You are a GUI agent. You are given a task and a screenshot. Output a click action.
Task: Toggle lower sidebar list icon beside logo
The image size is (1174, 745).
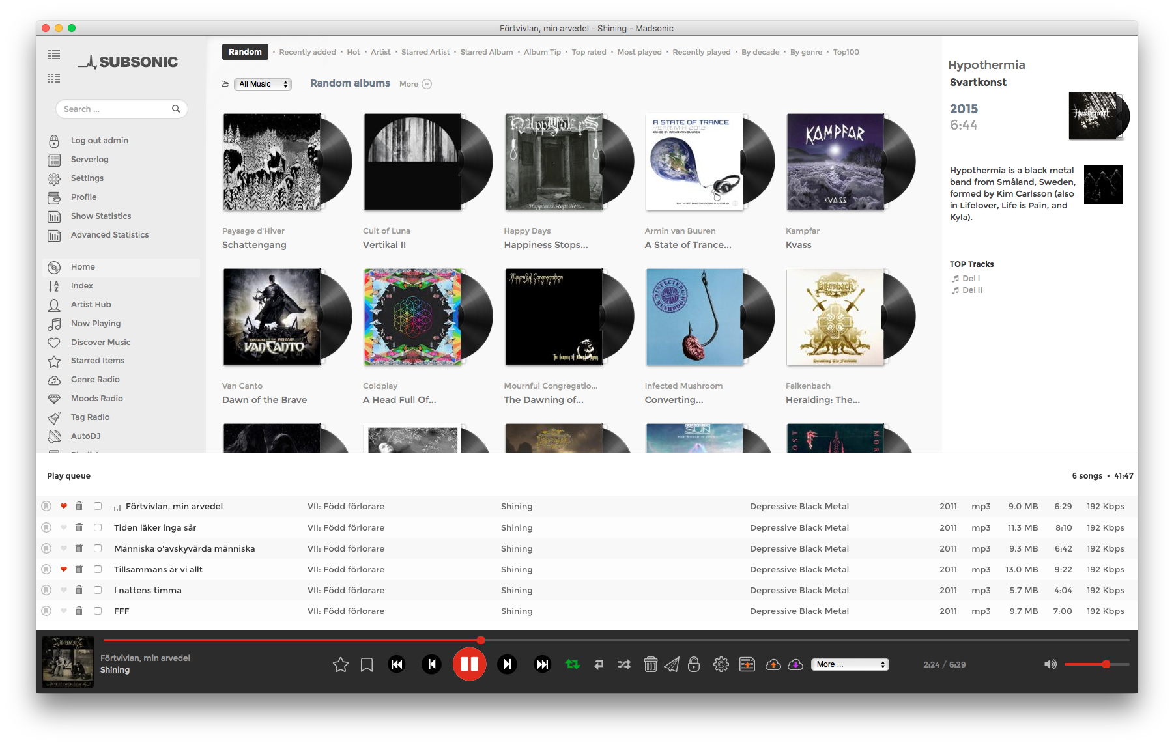click(x=54, y=78)
